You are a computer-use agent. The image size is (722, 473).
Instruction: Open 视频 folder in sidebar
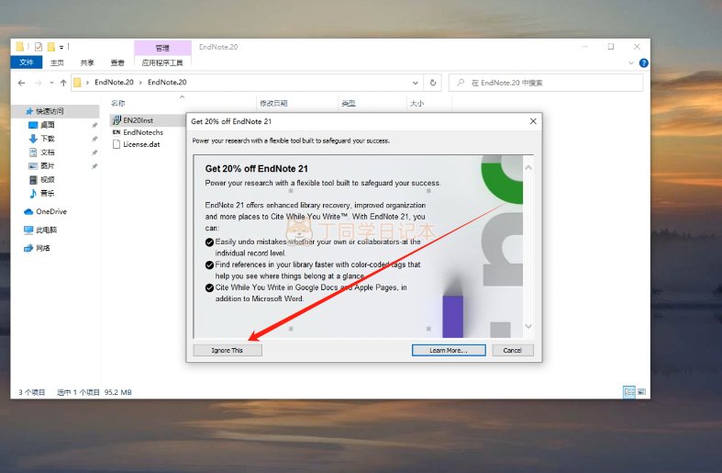[x=48, y=180]
